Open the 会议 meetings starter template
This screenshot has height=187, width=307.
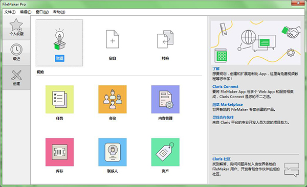(x=113, y=99)
